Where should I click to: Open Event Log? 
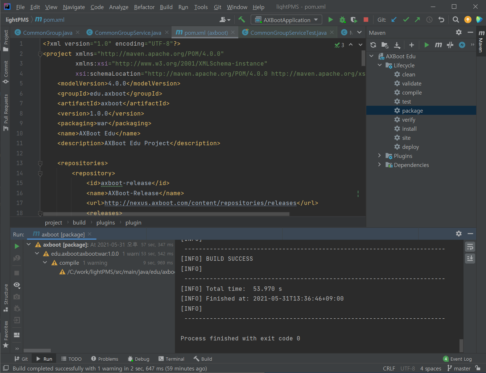point(457,359)
